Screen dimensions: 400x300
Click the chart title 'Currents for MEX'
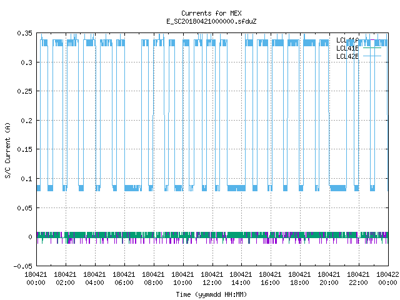click(x=211, y=13)
